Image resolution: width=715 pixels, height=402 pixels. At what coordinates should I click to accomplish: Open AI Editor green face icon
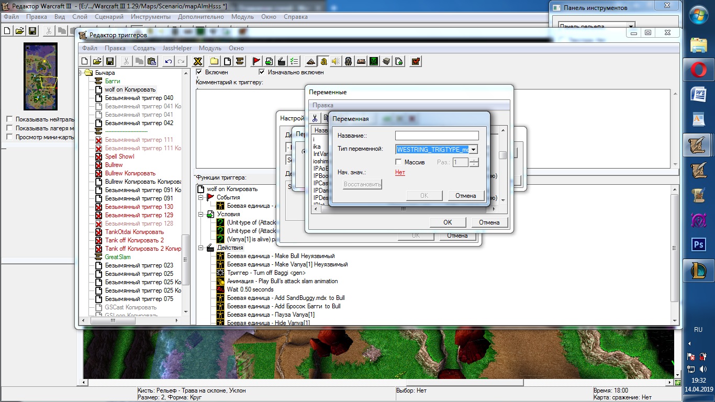click(374, 61)
